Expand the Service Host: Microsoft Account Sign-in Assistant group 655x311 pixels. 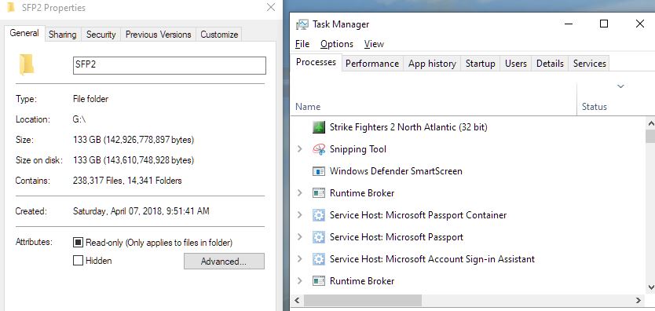[x=299, y=259]
